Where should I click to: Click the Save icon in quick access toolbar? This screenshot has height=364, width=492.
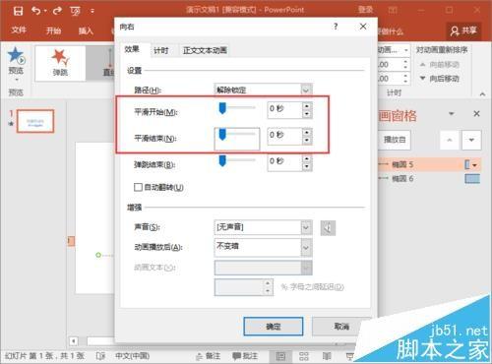pyautogui.click(x=18, y=11)
